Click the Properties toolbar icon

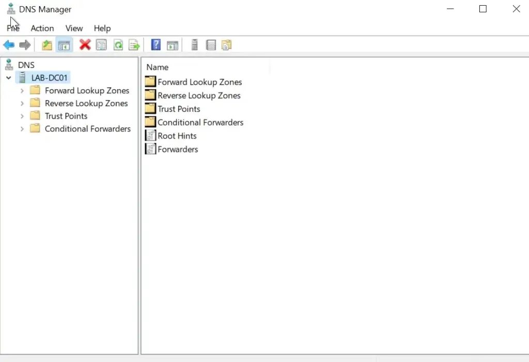coord(101,45)
